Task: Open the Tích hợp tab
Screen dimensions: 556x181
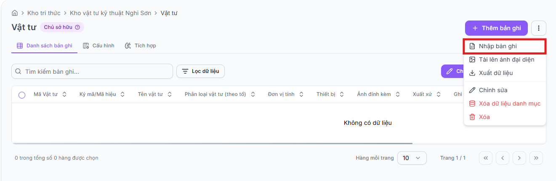Action: coord(140,45)
